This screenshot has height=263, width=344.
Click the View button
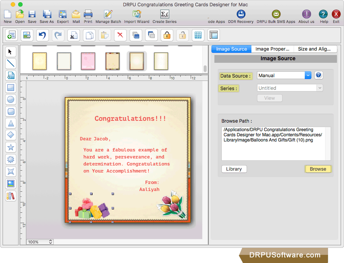(270, 98)
